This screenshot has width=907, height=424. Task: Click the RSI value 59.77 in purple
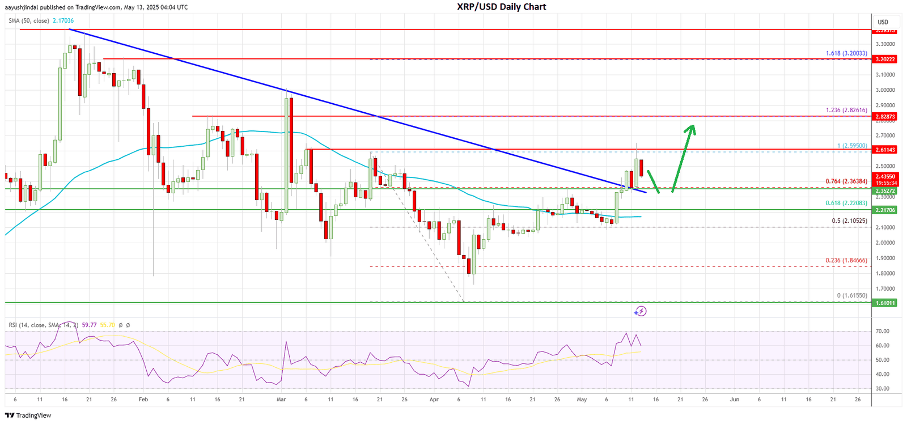(89, 325)
